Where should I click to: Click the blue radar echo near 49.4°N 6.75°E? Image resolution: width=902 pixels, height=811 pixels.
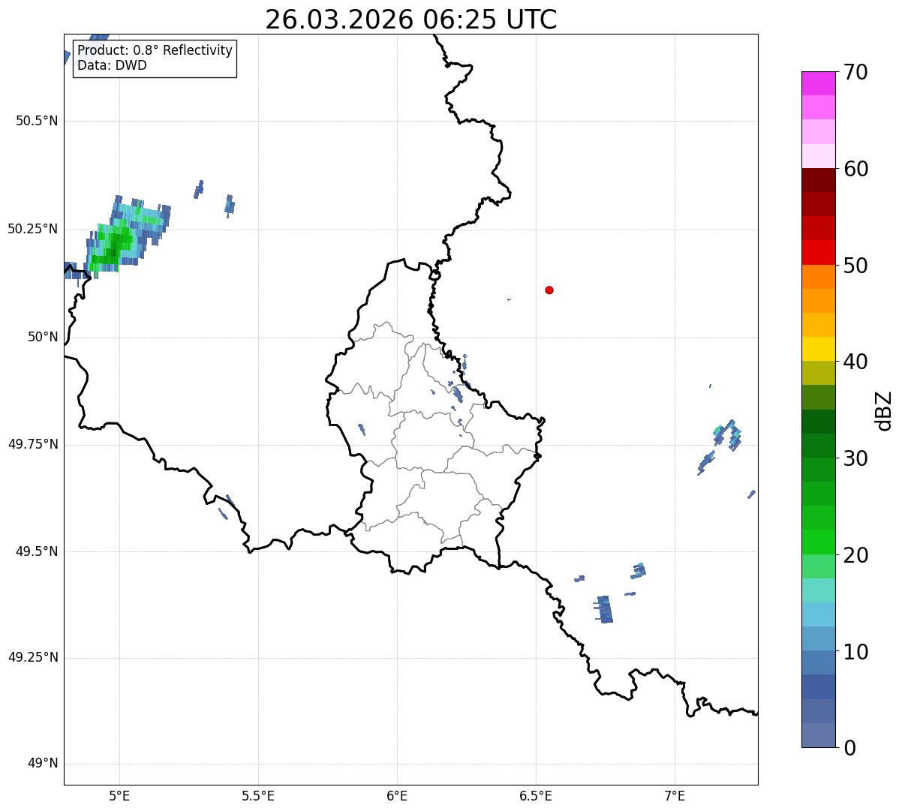(x=604, y=609)
